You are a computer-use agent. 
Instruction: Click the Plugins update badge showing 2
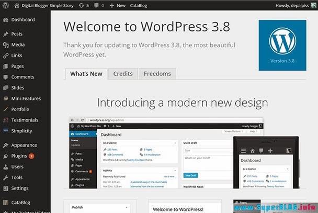[x=31, y=156]
